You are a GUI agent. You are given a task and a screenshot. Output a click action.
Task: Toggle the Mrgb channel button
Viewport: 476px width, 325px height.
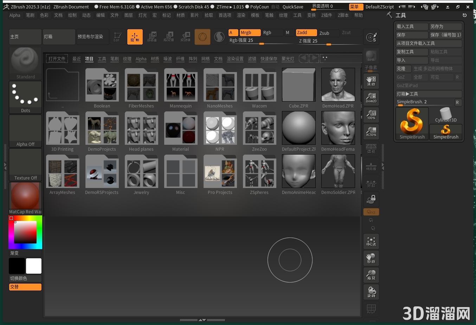(x=250, y=32)
